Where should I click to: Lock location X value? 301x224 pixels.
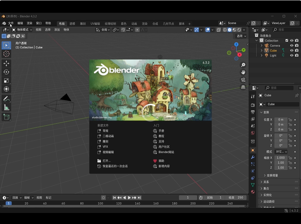(290, 120)
